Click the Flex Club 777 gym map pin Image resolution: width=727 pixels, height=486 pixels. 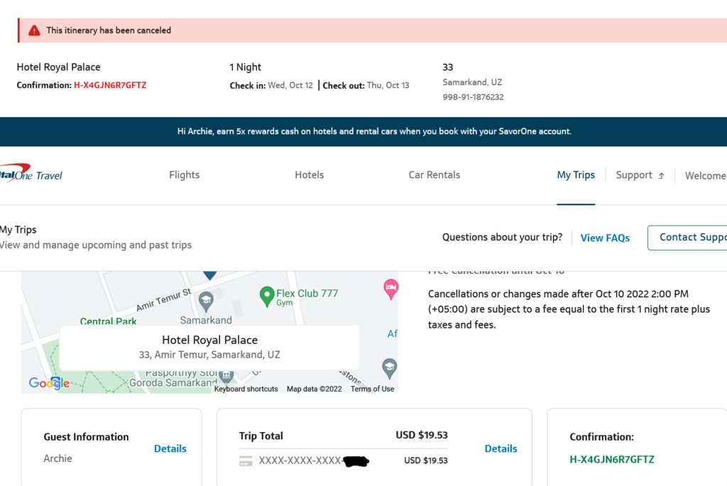tap(267, 294)
